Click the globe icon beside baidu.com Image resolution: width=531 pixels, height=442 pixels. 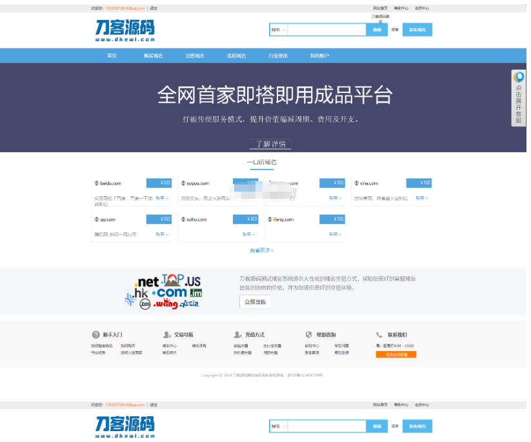(97, 183)
